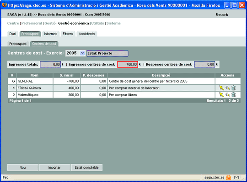Click the Usuari label in the header
This screenshot has height=182, width=247.
(x=222, y=15)
